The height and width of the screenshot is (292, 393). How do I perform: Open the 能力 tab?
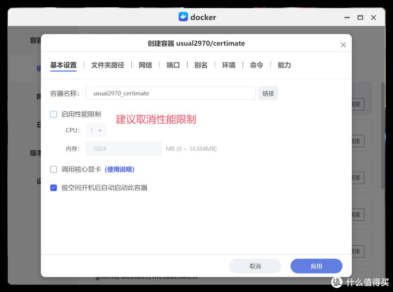click(x=284, y=65)
